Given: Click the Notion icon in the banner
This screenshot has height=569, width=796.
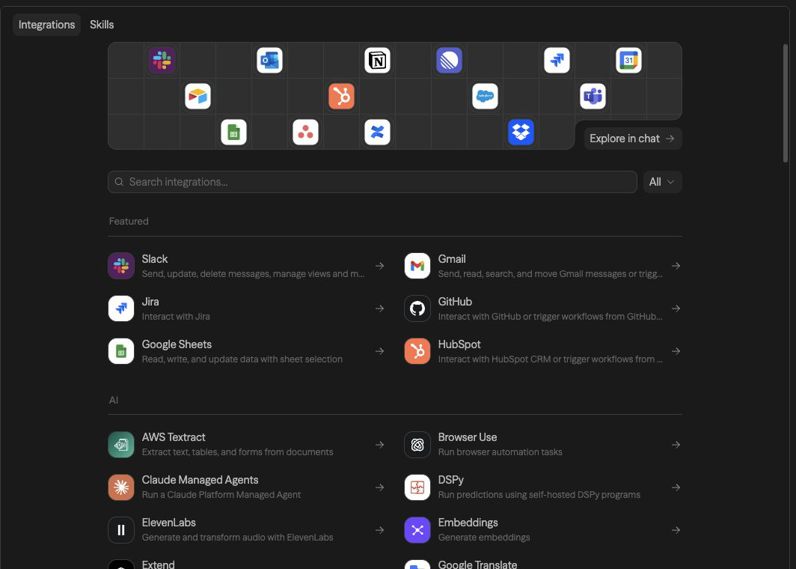Looking at the screenshot, I should click(x=377, y=61).
